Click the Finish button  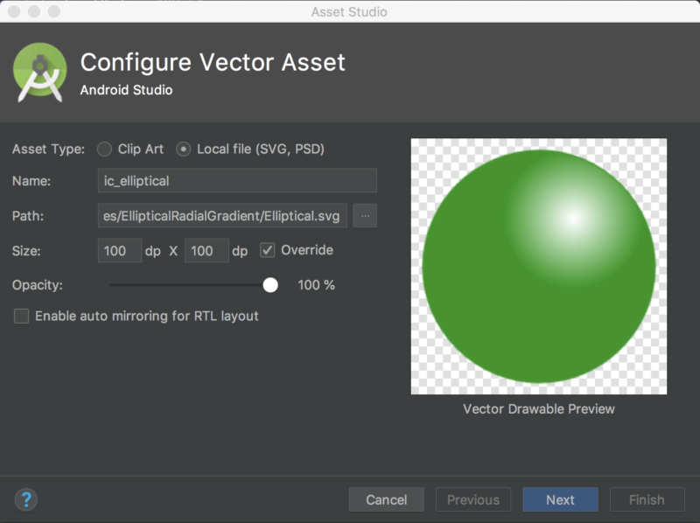click(647, 499)
